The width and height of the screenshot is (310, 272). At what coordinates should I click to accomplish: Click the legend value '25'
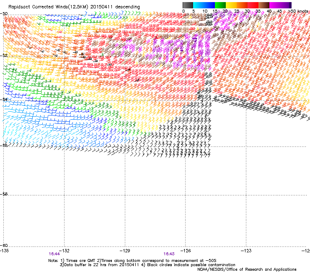pyautogui.click(x=237, y=11)
